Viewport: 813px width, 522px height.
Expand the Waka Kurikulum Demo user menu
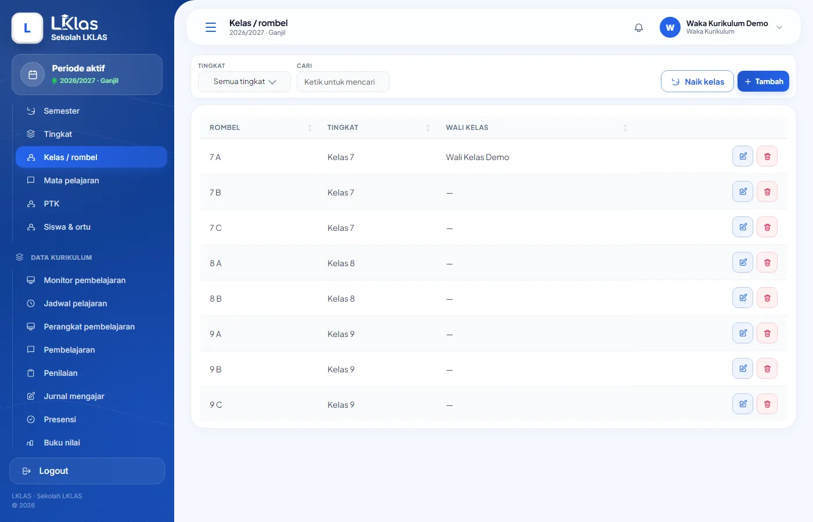pos(722,27)
